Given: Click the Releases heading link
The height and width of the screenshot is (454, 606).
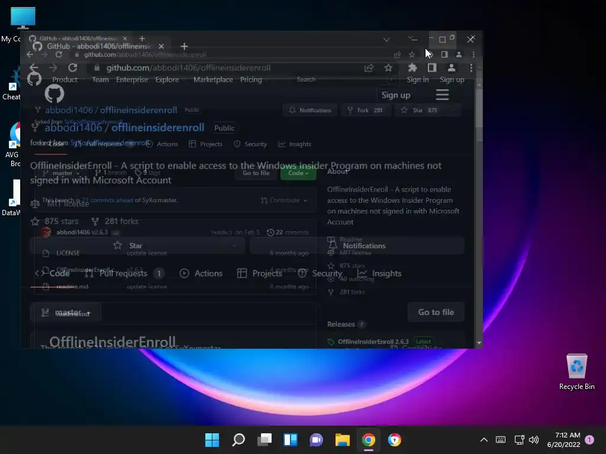Looking at the screenshot, I should 341,325.
